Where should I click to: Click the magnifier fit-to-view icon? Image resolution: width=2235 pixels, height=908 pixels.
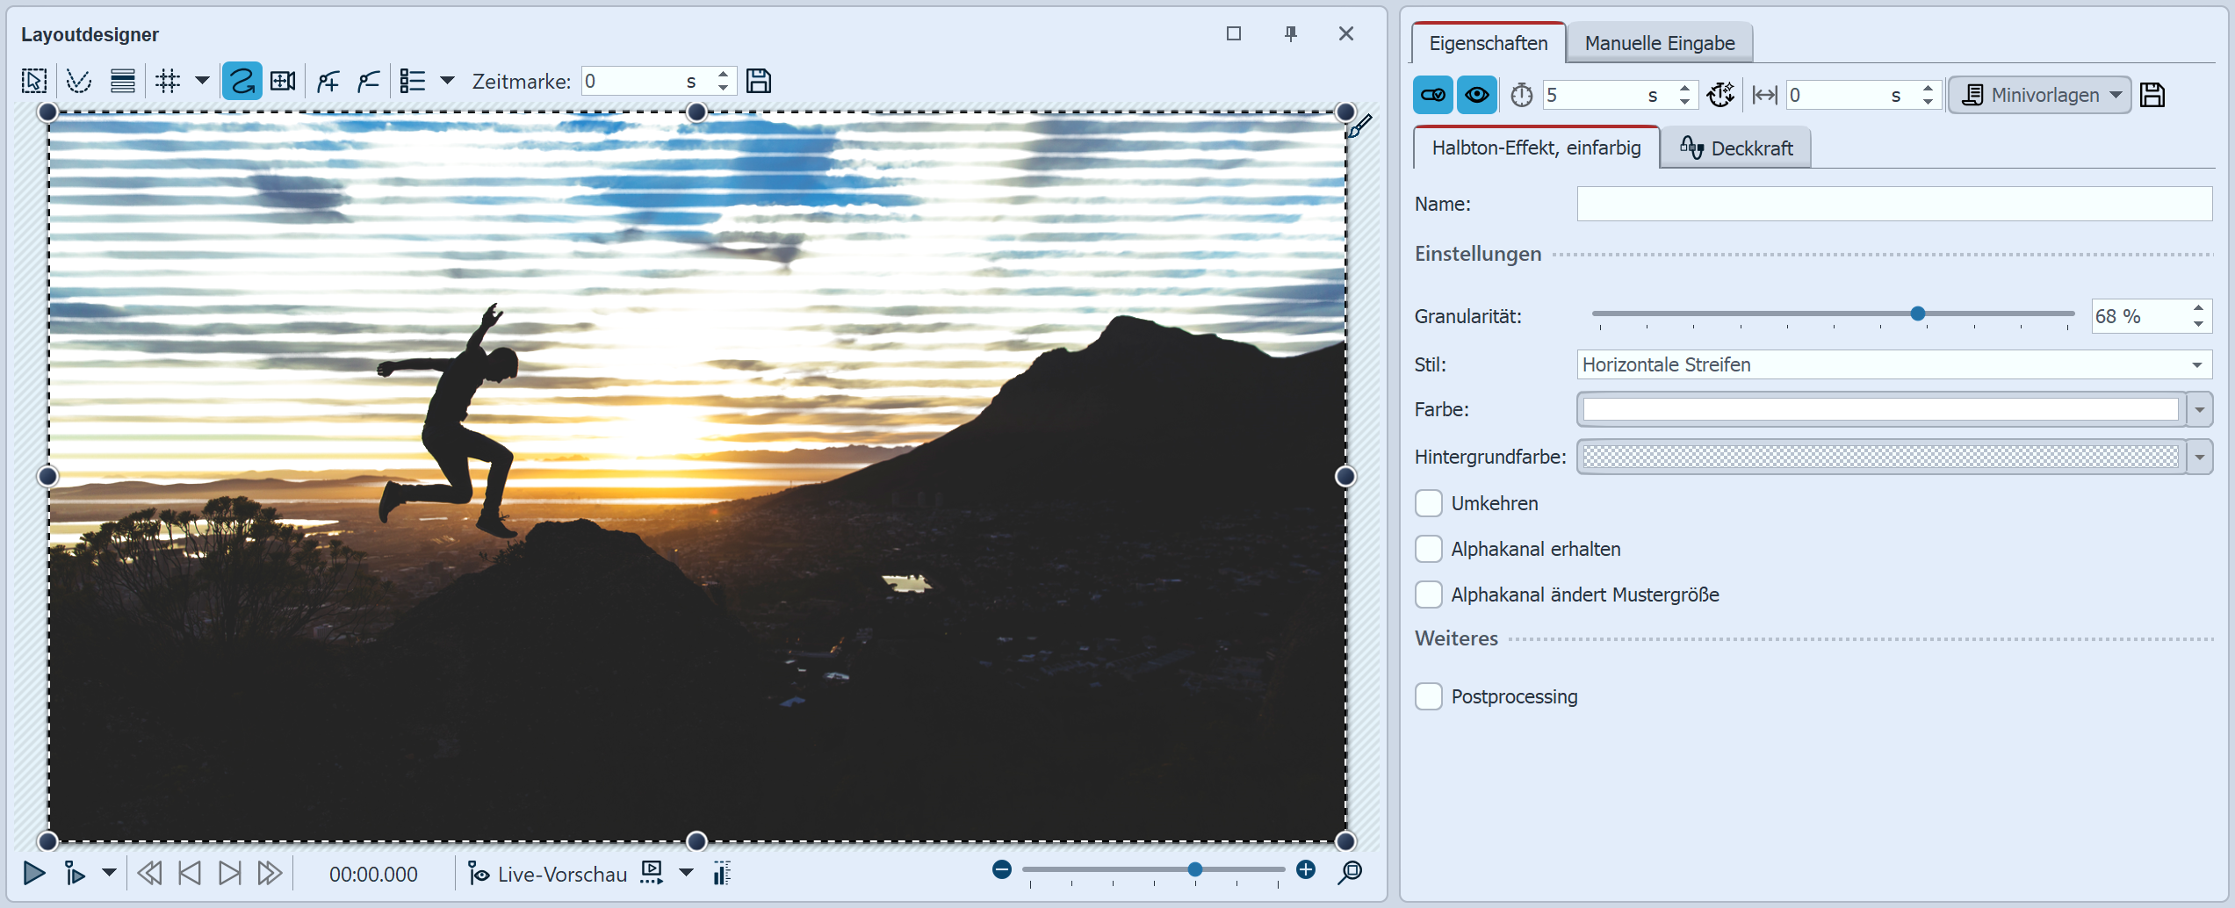[1350, 872]
